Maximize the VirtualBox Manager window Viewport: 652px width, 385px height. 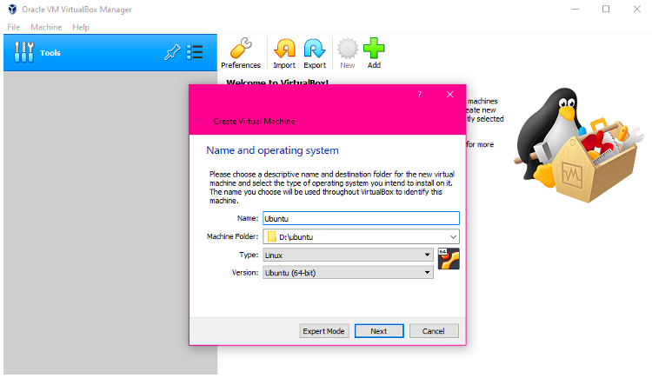coord(606,10)
